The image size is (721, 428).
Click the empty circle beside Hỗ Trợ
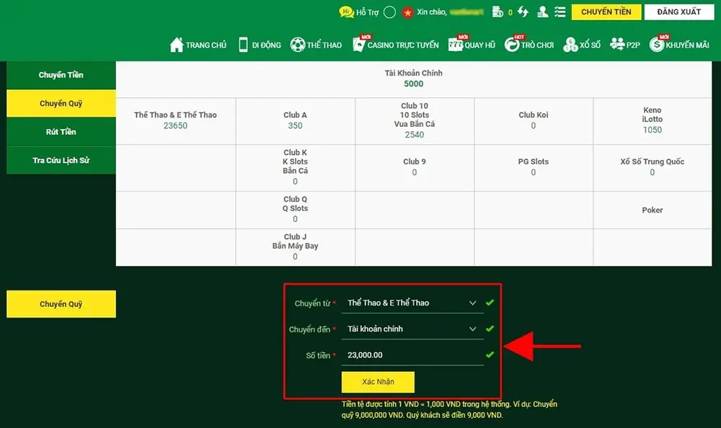point(389,12)
